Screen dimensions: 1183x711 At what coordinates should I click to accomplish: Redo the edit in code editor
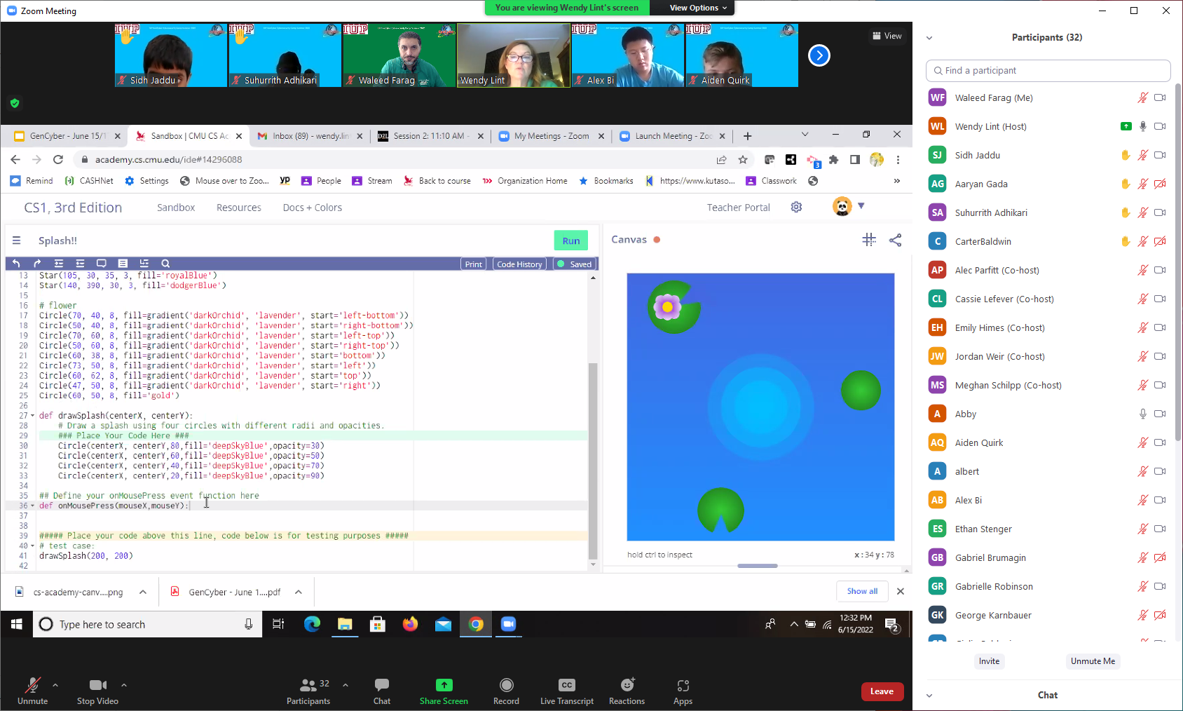37,264
